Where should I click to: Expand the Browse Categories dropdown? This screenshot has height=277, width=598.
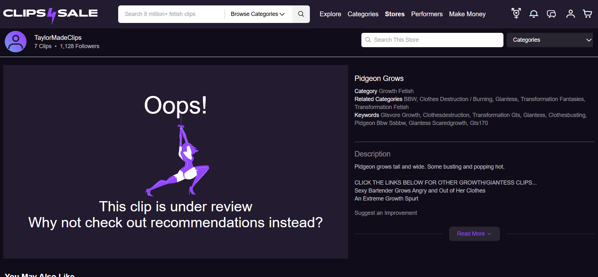pos(257,14)
